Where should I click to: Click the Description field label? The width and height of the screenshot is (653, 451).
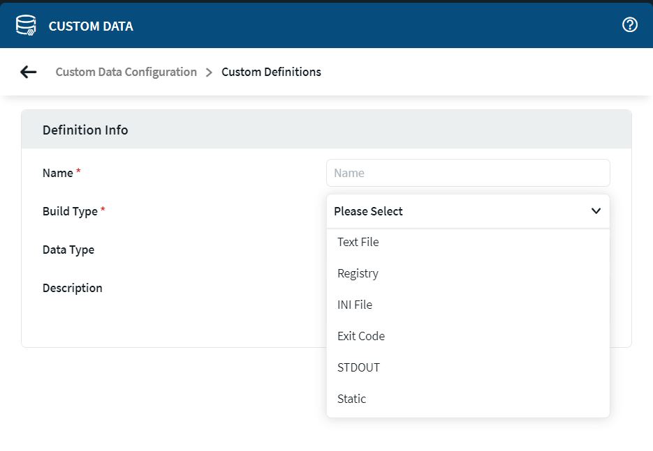73,288
